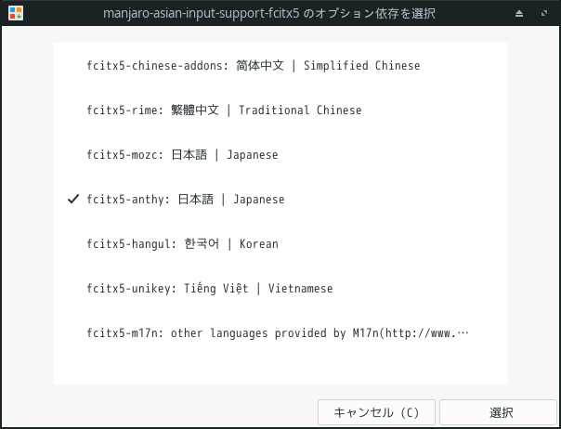The width and height of the screenshot is (561, 429).
Task: Click the maximize arrows icon in title bar
Action: (x=544, y=13)
